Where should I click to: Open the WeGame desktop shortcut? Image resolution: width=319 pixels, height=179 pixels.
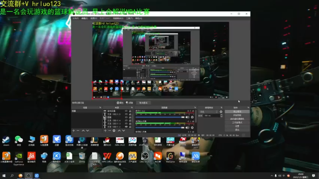click(x=170, y=158)
